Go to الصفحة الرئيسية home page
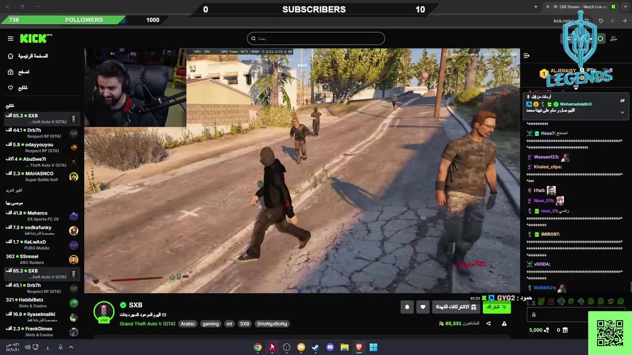 pos(28,56)
